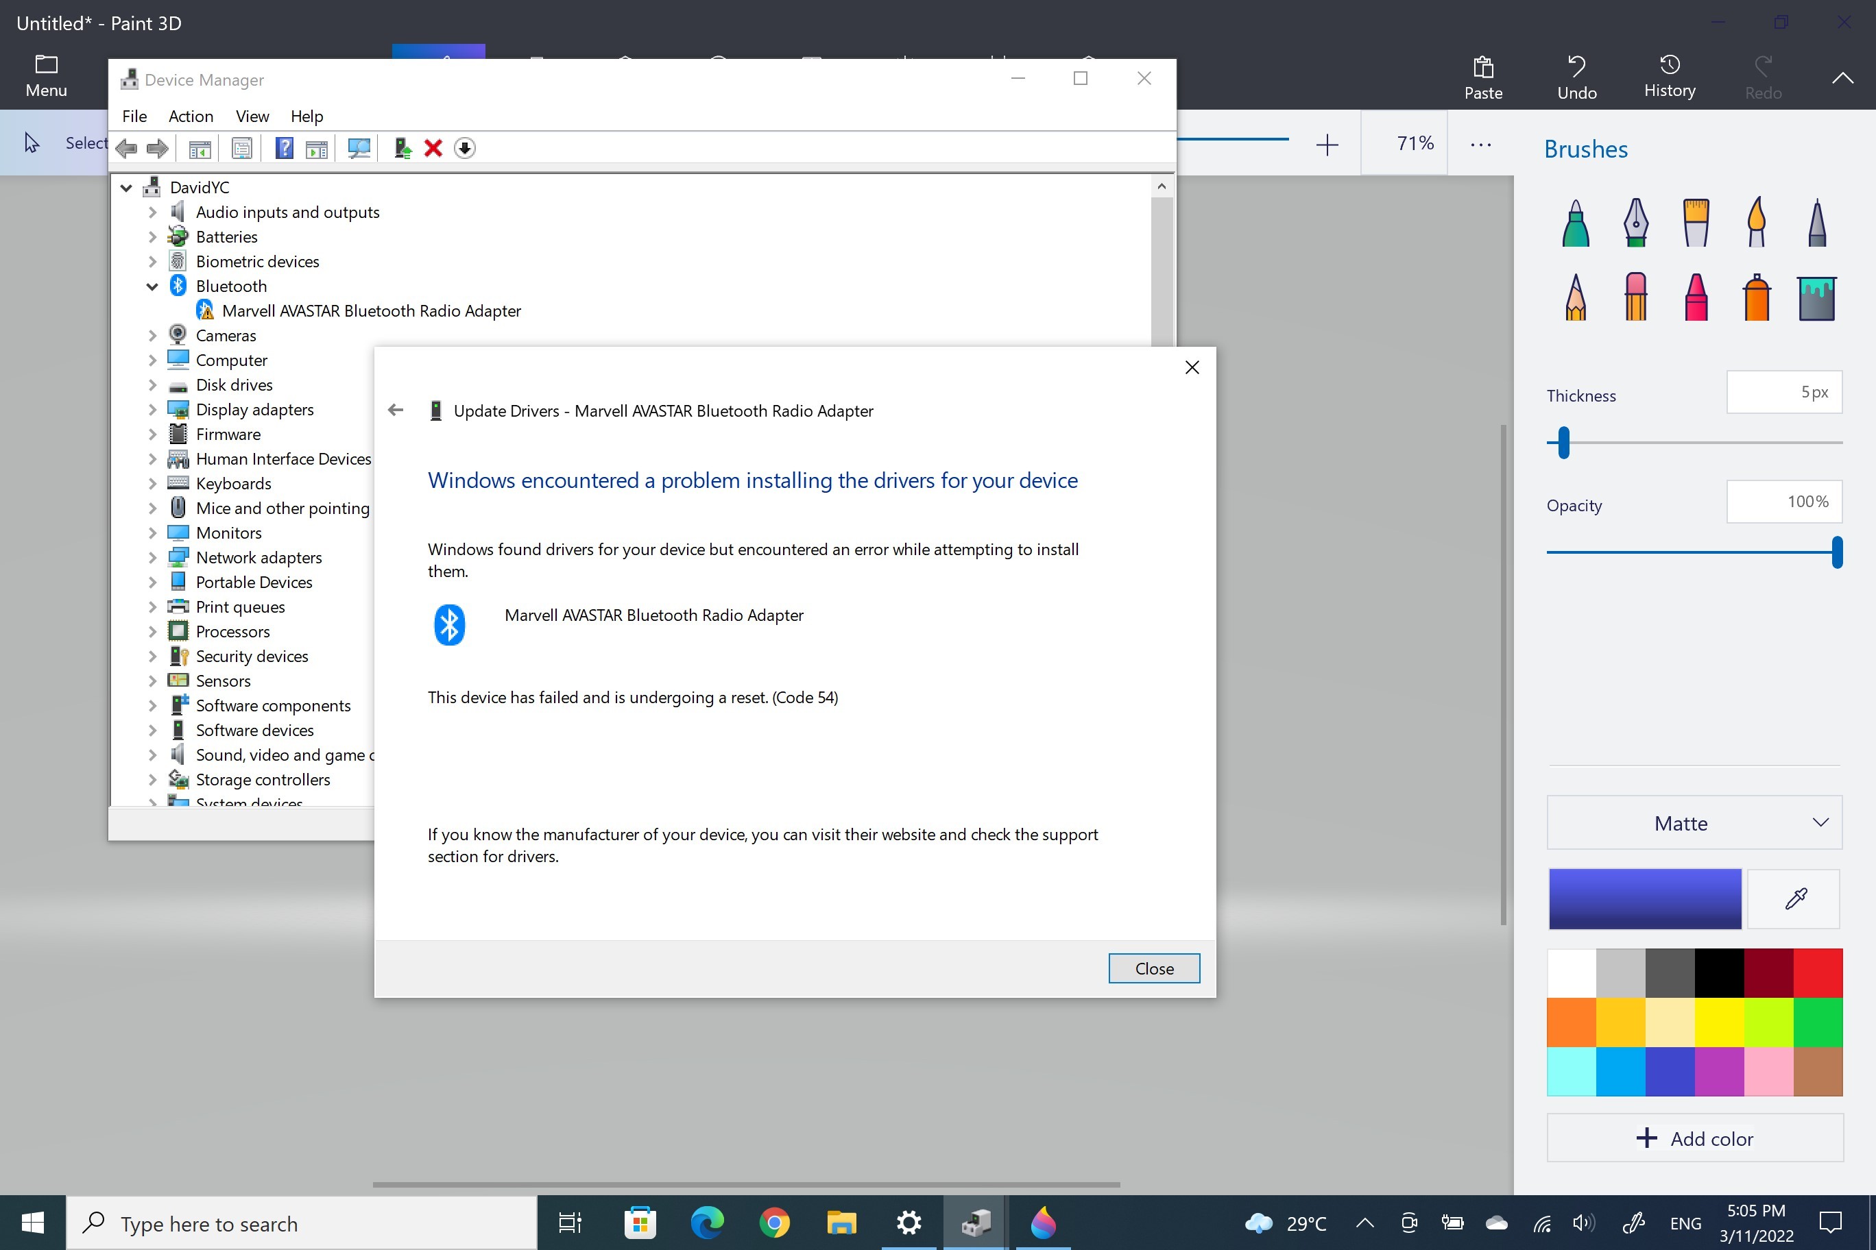This screenshot has height=1250, width=1876.
Task: Click the Add color button
Action: click(1694, 1138)
